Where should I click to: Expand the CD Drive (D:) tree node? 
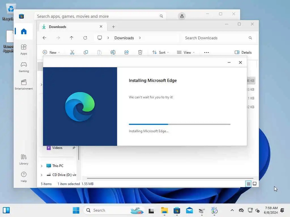point(41,175)
